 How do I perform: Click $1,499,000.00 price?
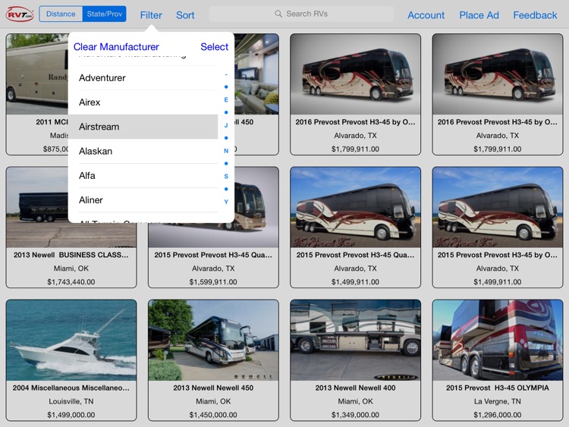(71, 415)
